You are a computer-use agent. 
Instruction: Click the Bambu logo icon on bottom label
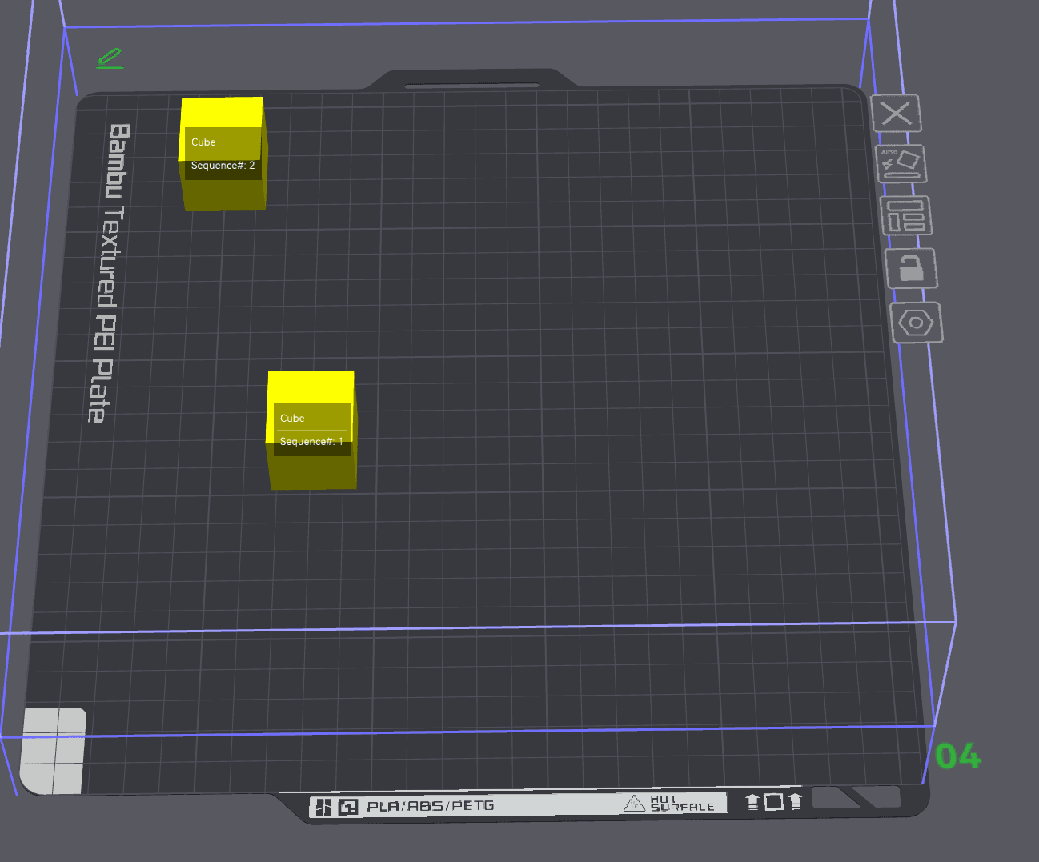pyautogui.click(x=323, y=807)
